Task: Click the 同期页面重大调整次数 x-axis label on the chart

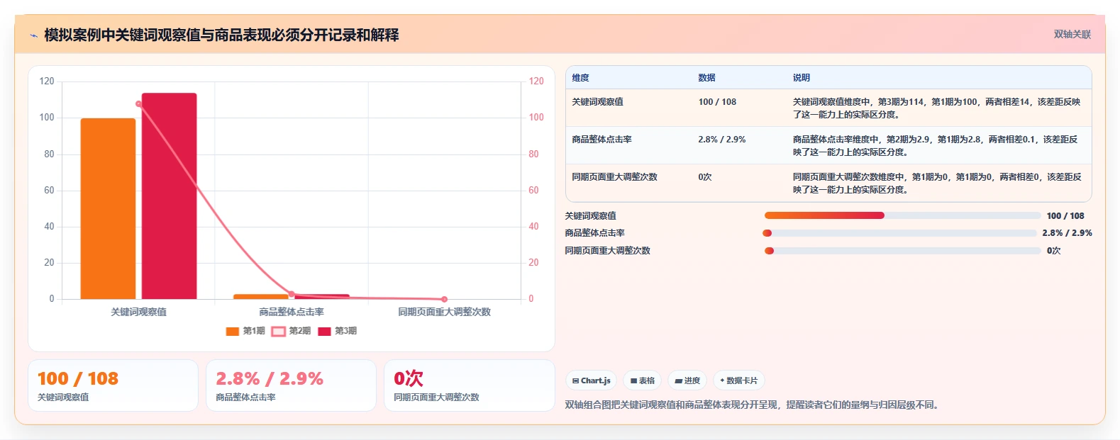Action: pyautogui.click(x=444, y=312)
